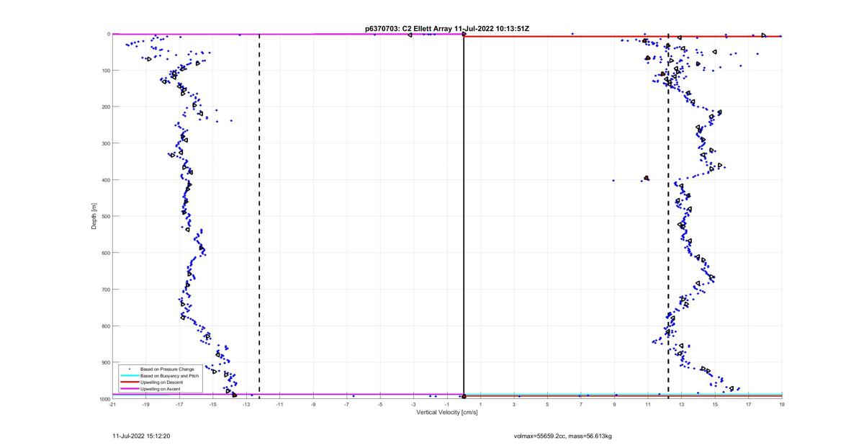Click x-axis tick label '-7'
Viewport: 864px width, 448px height.
point(346,405)
